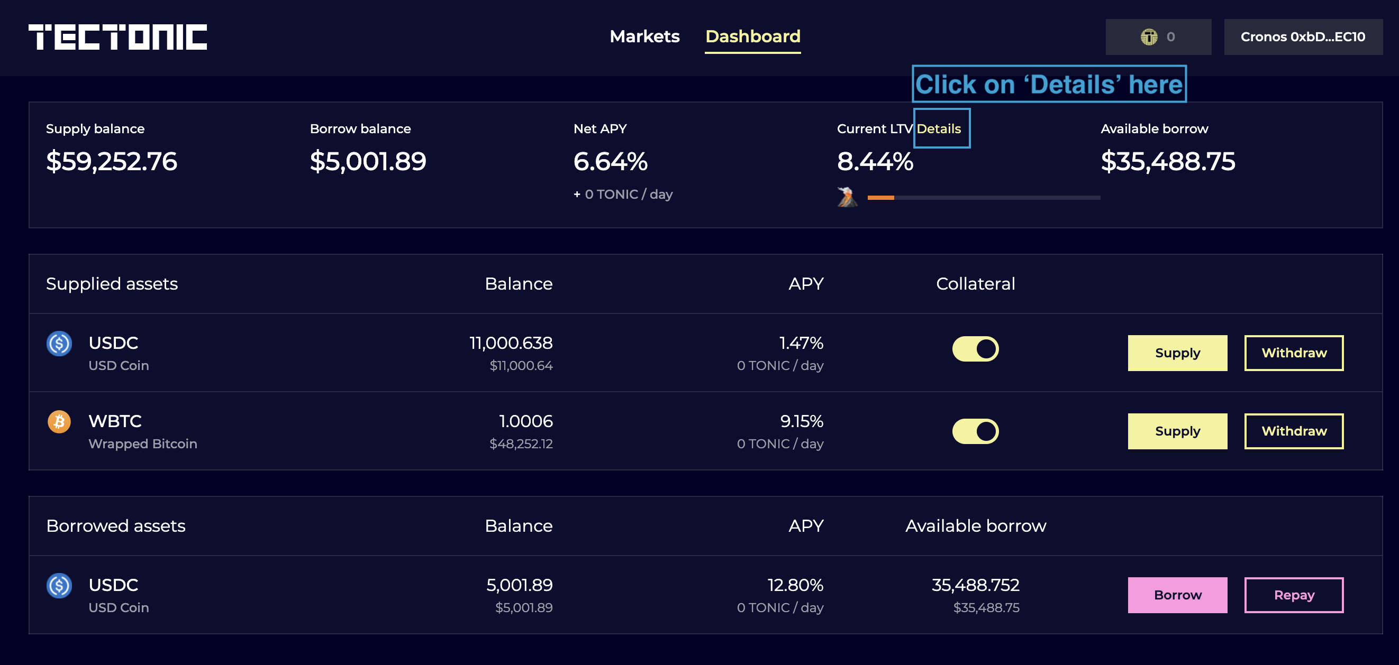
Task: Click supplied USDC APY 1.47%
Action: point(802,343)
